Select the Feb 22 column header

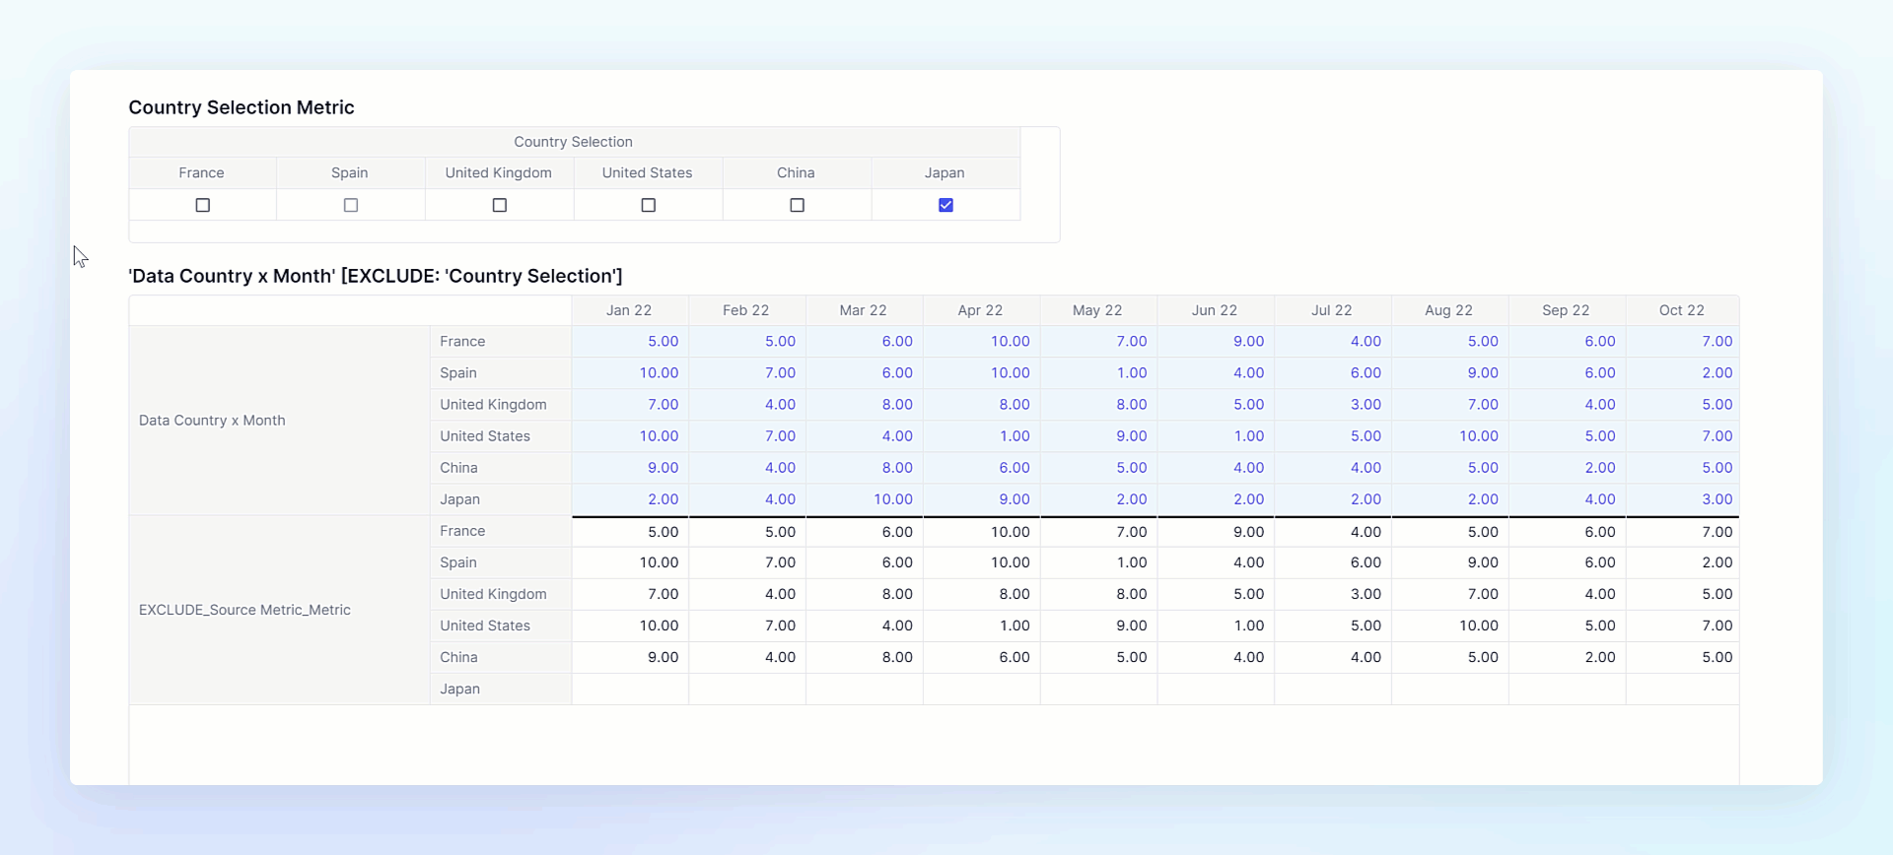click(747, 310)
